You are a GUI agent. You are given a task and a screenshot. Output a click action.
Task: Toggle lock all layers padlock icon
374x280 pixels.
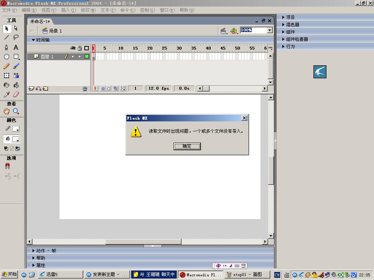point(80,48)
